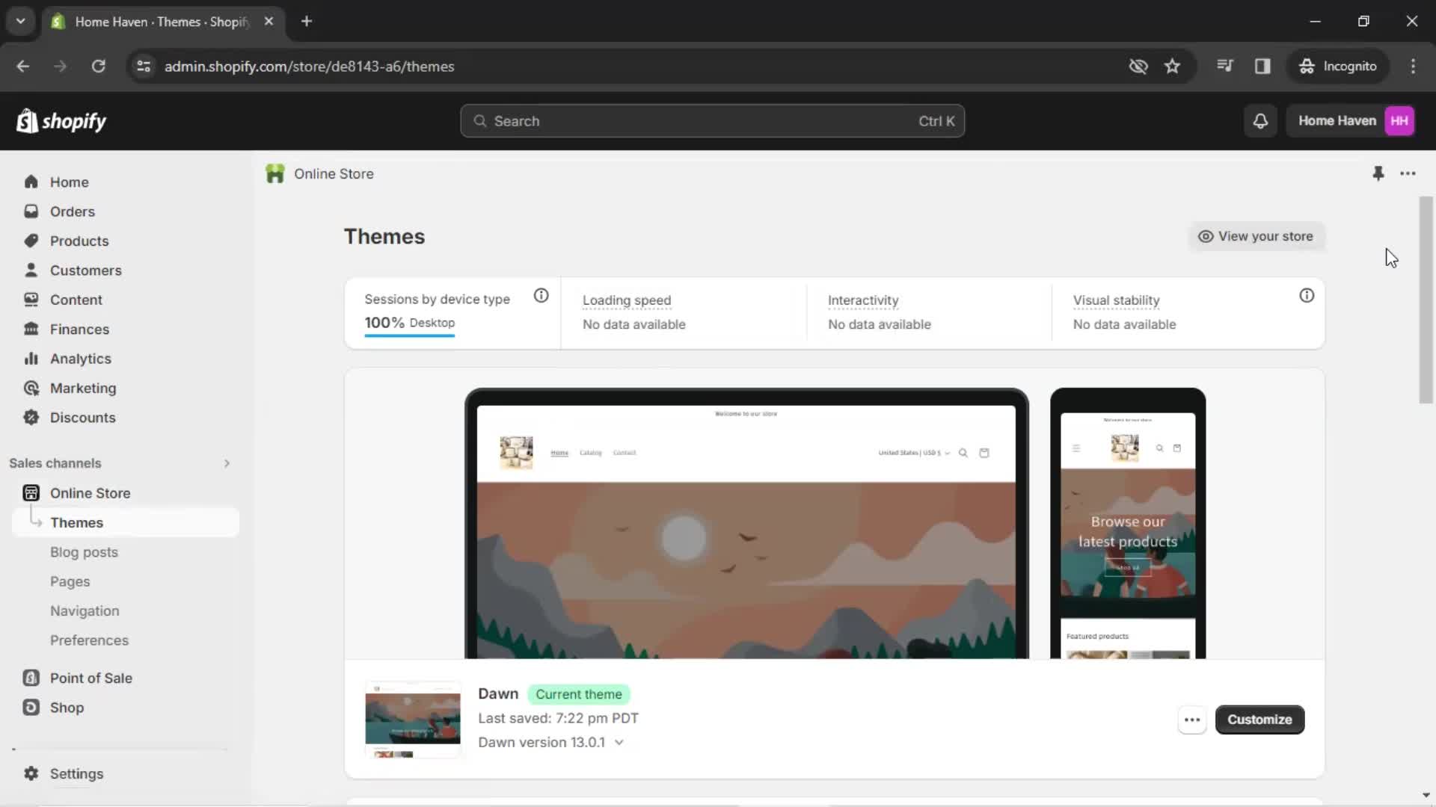Screen dimensions: 1436x807
Task: Click the Settings option in sidebar
Action: [76, 773]
